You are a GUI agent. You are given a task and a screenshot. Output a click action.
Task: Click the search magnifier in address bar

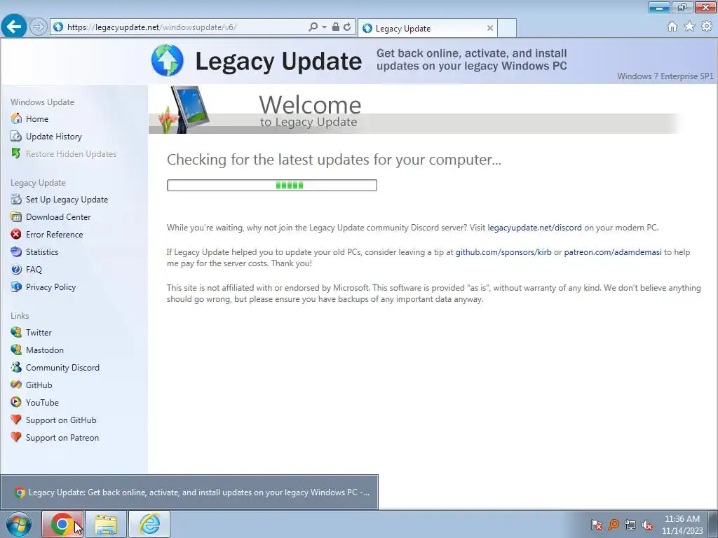click(313, 27)
